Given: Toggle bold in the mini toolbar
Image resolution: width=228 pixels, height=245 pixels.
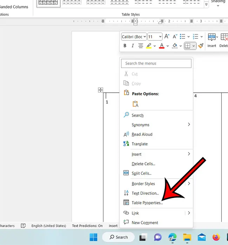Looking at the screenshot, I should (125, 46).
